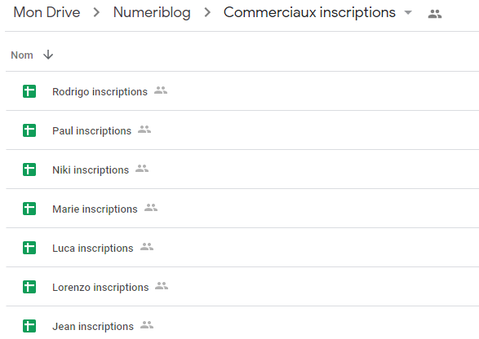The height and width of the screenshot is (339, 479).
Task: Click Commerciaux inscriptions breadcrumb title
Action: click(309, 13)
